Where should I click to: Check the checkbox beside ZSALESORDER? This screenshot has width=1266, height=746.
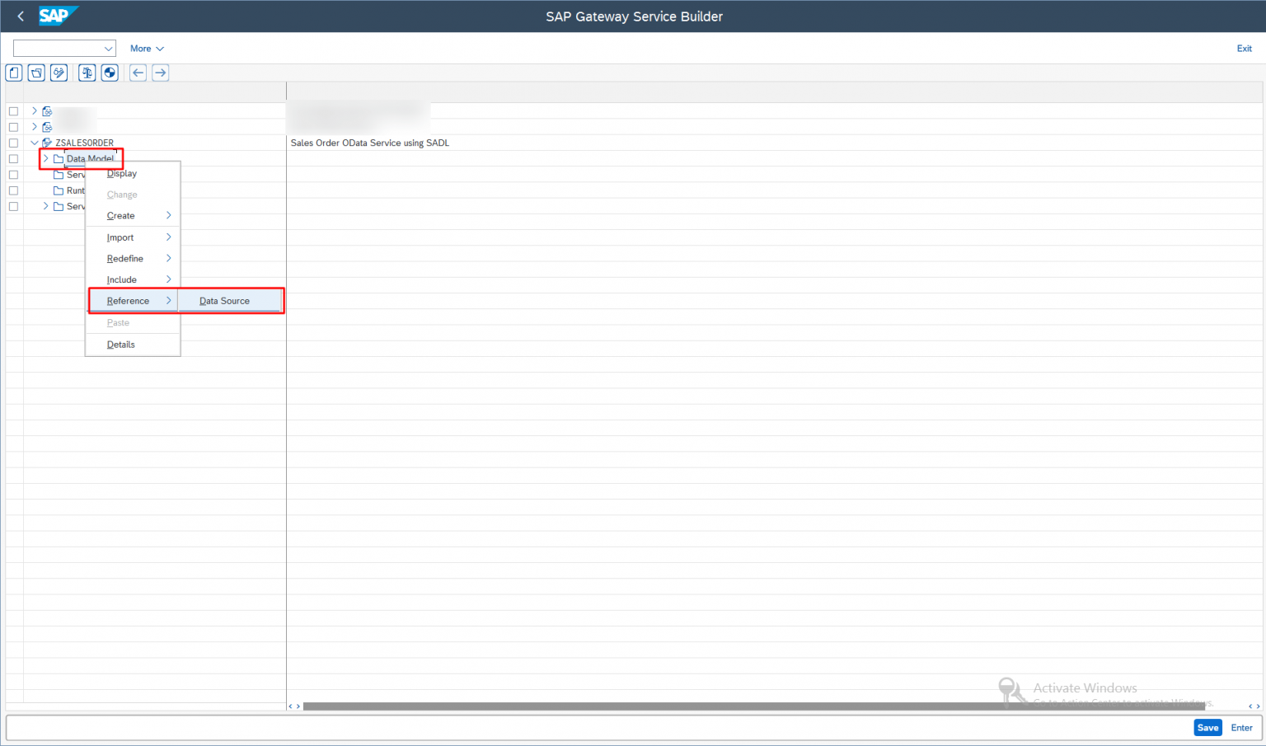point(13,142)
